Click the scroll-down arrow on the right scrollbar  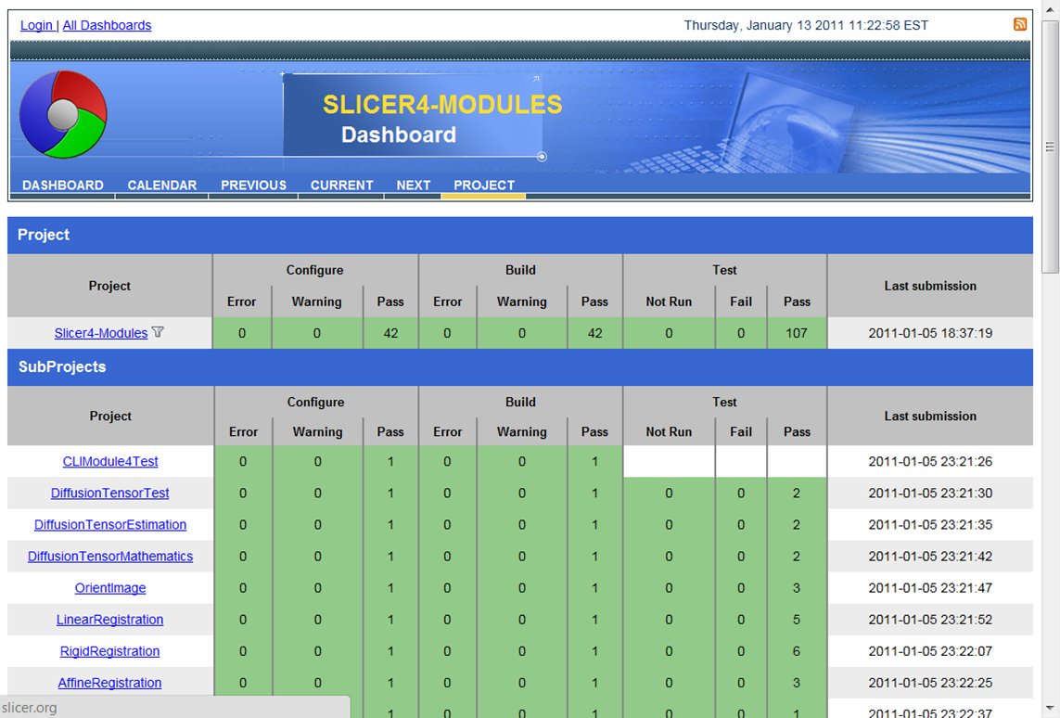1049,705
